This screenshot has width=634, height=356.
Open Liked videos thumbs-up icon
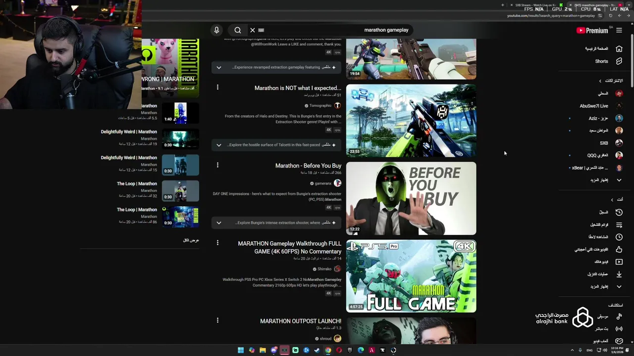pyautogui.click(x=619, y=249)
